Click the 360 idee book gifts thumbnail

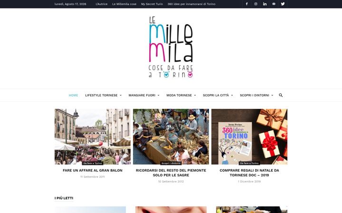point(249,136)
